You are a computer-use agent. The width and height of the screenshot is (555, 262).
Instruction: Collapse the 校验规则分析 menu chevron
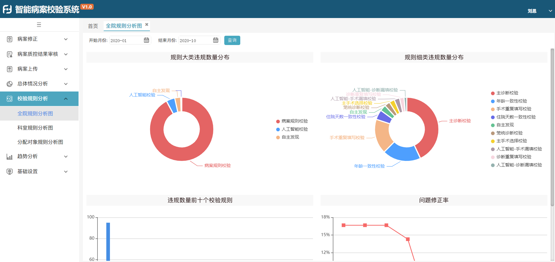(66, 99)
